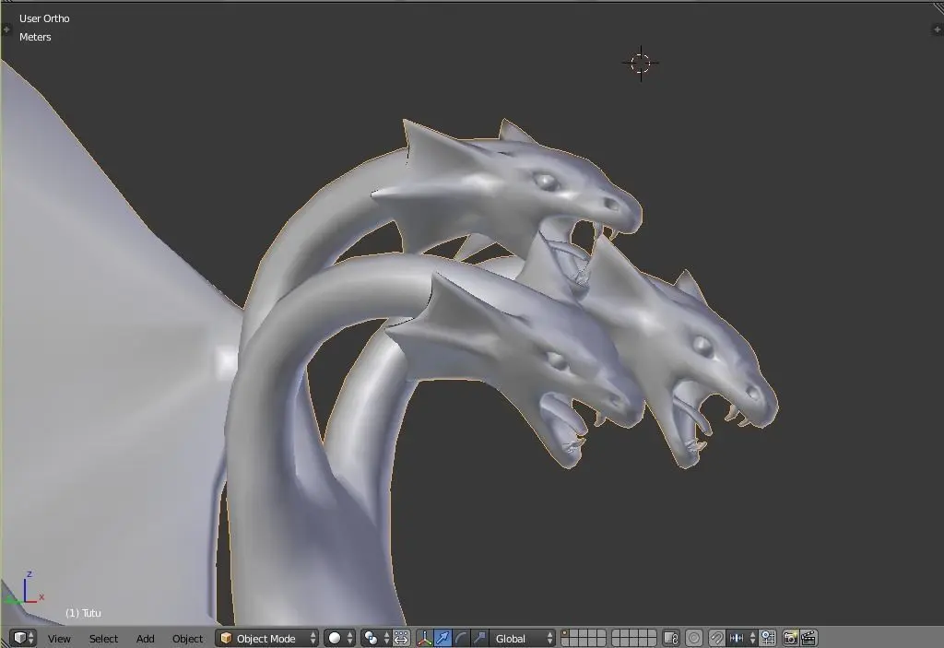This screenshot has height=648, width=944.
Task: Select the rotate manipulator arc
Action: coord(461,639)
